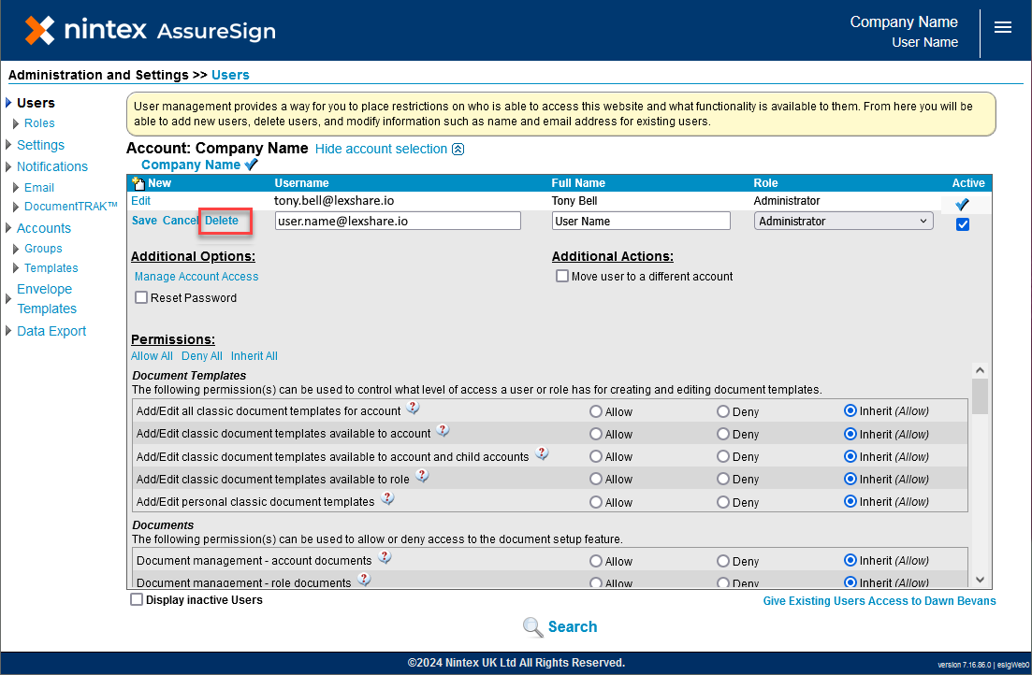
Task: Open the hamburger menu in header
Action: (x=1002, y=28)
